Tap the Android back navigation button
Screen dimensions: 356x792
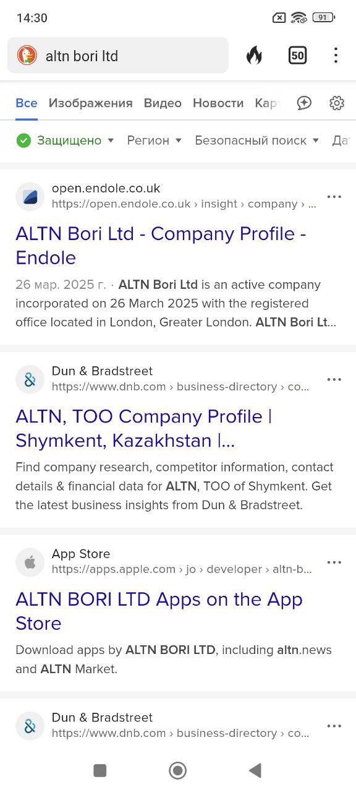click(255, 770)
